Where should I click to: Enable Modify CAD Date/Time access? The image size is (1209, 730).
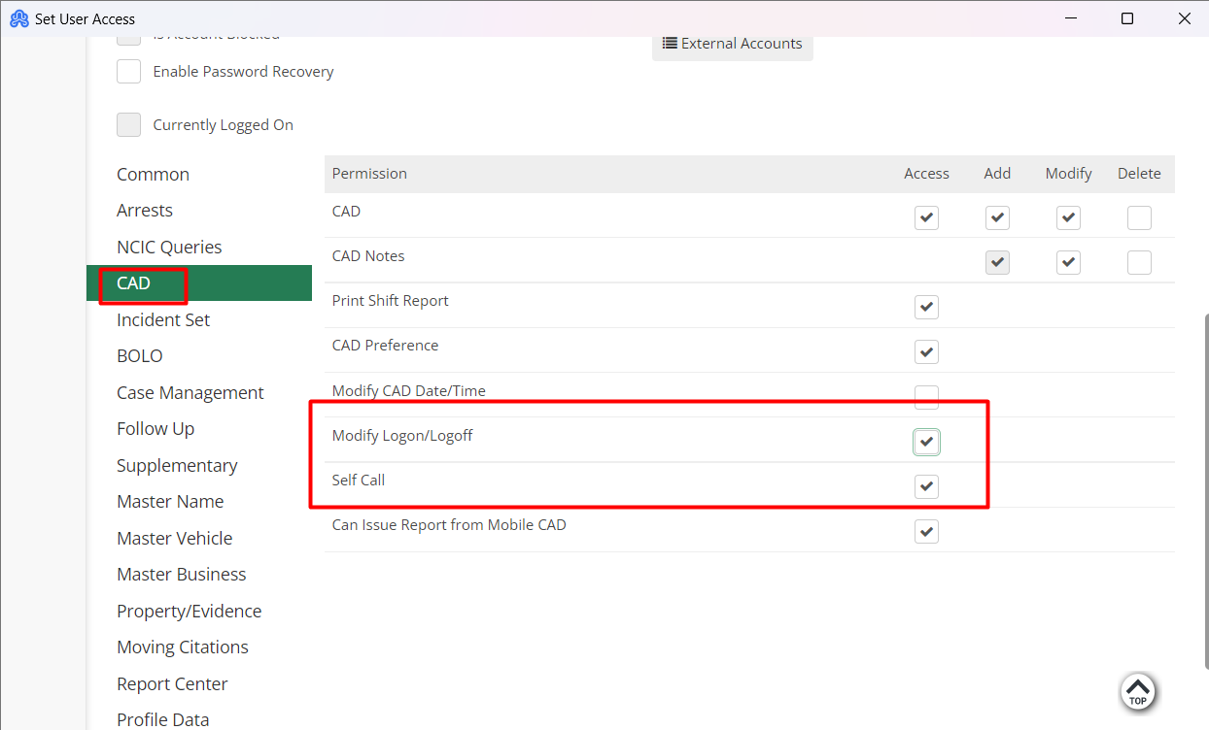(926, 397)
